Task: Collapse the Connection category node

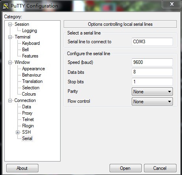Action: (x=10, y=100)
